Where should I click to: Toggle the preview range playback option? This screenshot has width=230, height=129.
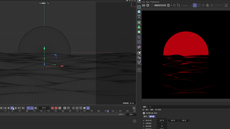(x=32, y=108)
